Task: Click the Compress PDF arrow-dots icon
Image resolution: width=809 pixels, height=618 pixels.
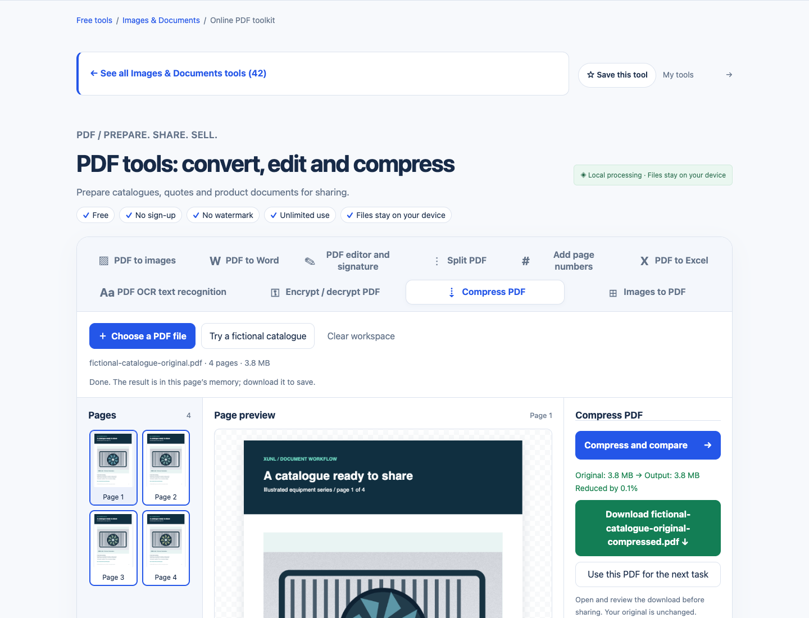Action: 452,292
